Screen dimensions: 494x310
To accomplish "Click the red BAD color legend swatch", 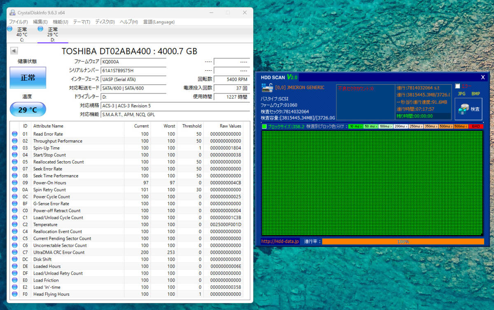I will (475, 127).
